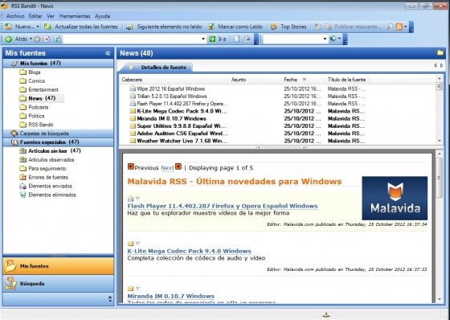450x320 pixels.
Task: Focus the URL address field
Action: click(x=132, y=39)
